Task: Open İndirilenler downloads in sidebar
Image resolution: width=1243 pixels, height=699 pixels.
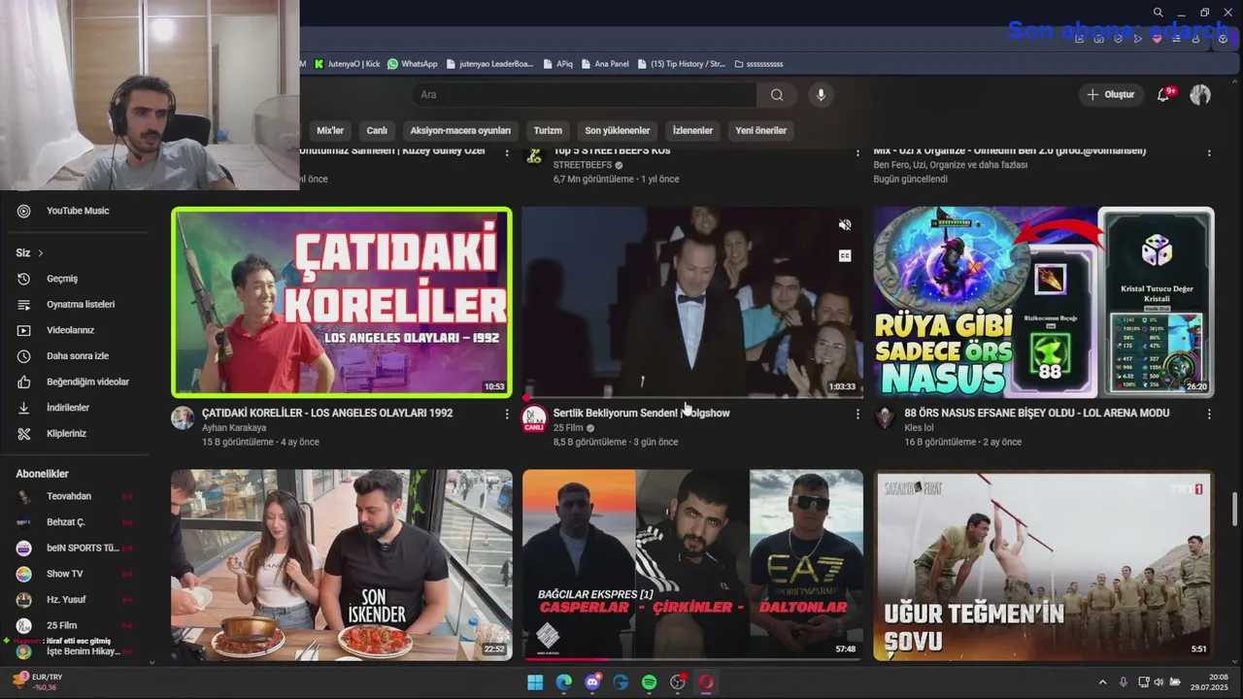Action: (x=68, y=408)
